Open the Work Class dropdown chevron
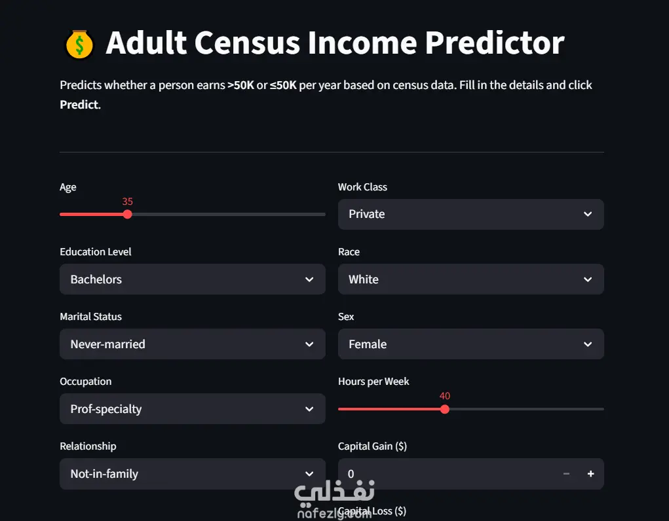The height and width of the screenshot is (521, 669). tap(588, 214)
